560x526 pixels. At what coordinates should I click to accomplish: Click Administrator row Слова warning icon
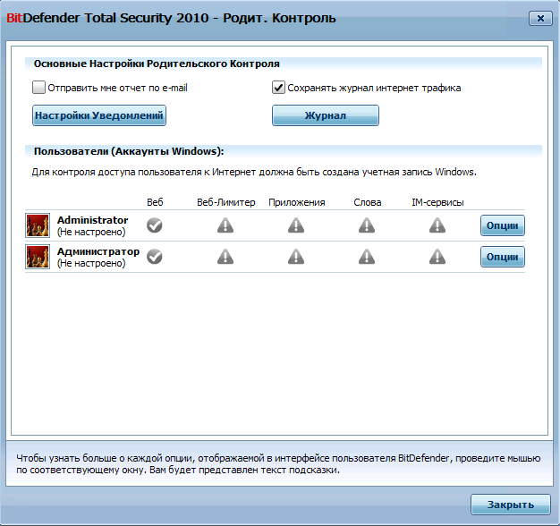pyautogui.click(x=367, y=225)
